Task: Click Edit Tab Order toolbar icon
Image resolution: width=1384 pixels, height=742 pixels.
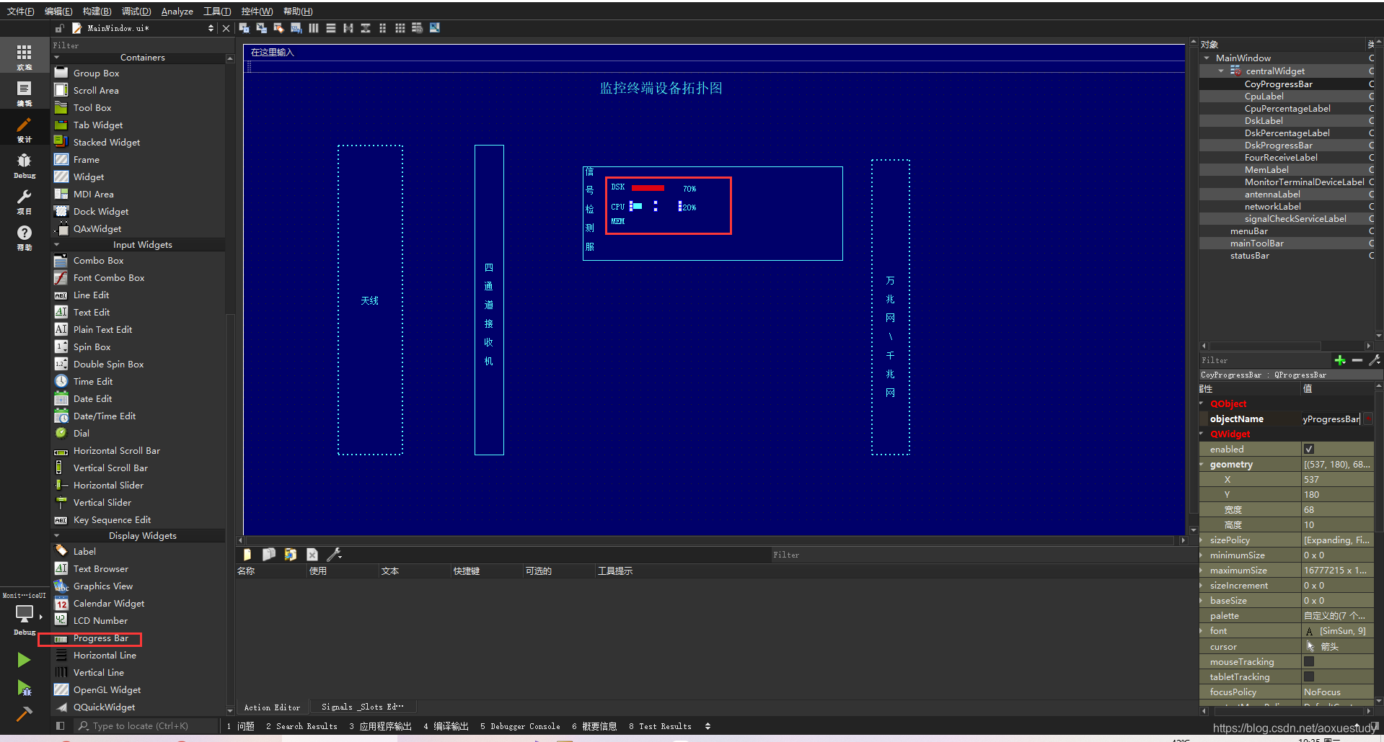Action: [x=296, y=28]
